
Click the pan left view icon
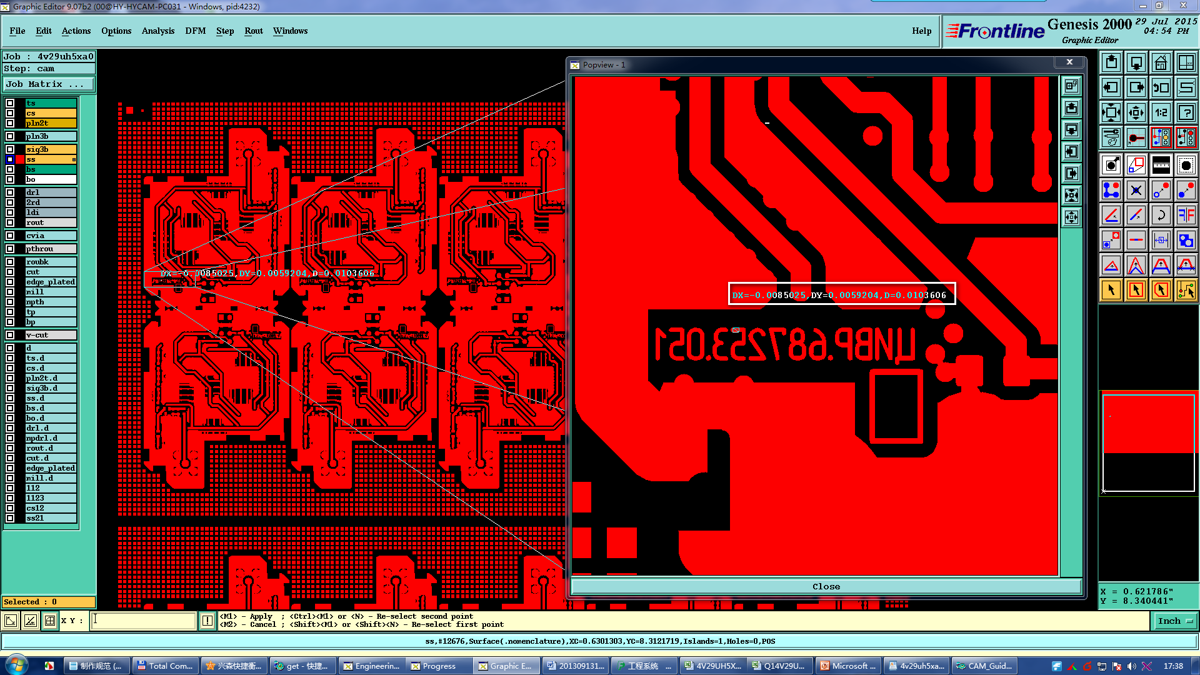[x=1111, y=87]
